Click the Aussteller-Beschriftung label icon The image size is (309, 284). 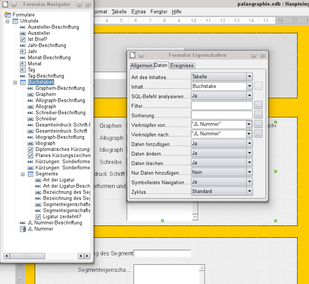tap(23, 27)
